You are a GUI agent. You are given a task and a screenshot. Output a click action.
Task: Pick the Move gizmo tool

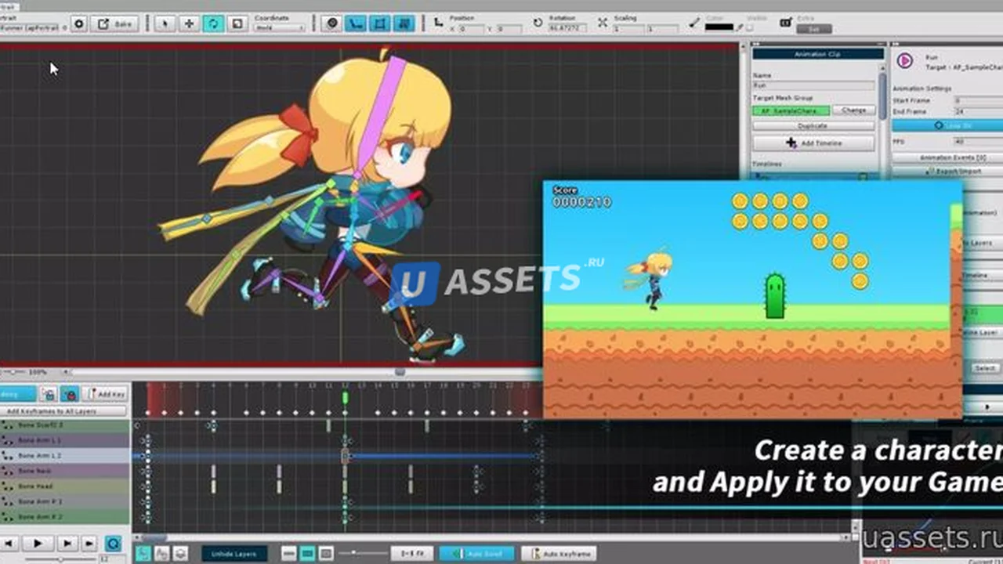[189, 23]
